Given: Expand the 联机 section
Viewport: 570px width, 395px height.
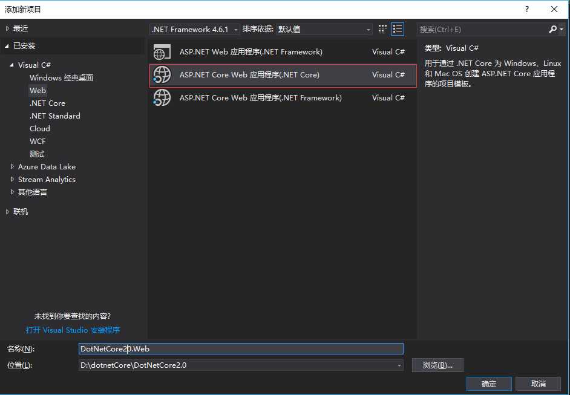Looking at the screenshot, I should tap(7, 212).
